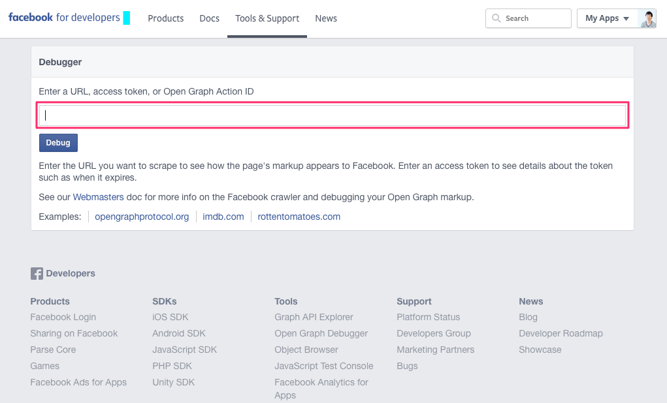Open the Developer Roadmap link
Image resolution: width=667 pixels, height=403 pixels.
pos(561,333)
